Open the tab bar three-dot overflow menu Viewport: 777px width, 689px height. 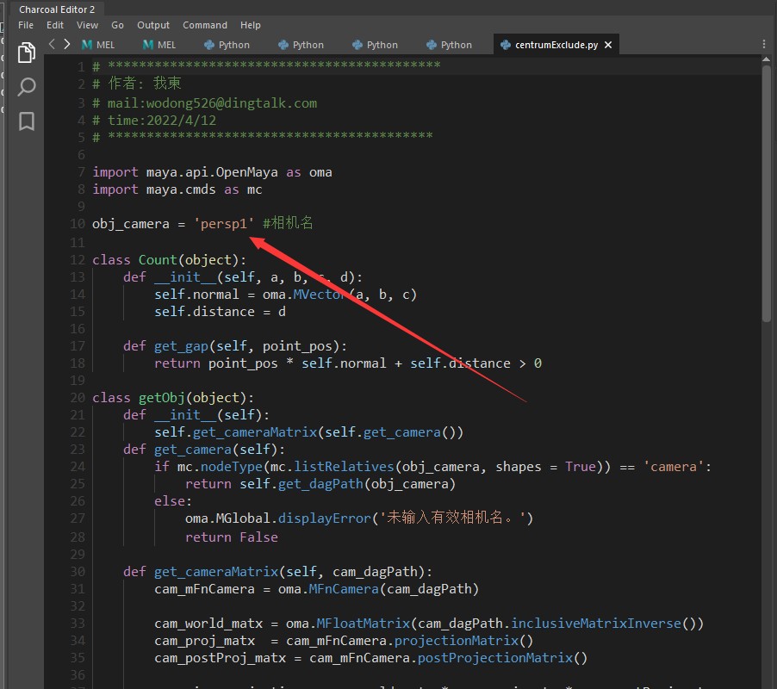pos(763,45)
